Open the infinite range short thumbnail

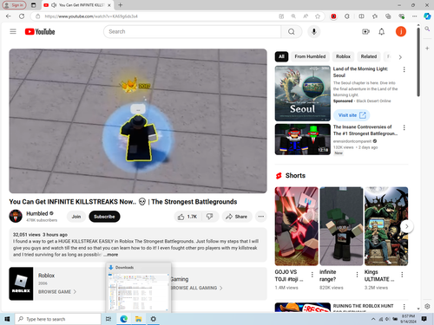click(x=341, y=226)
